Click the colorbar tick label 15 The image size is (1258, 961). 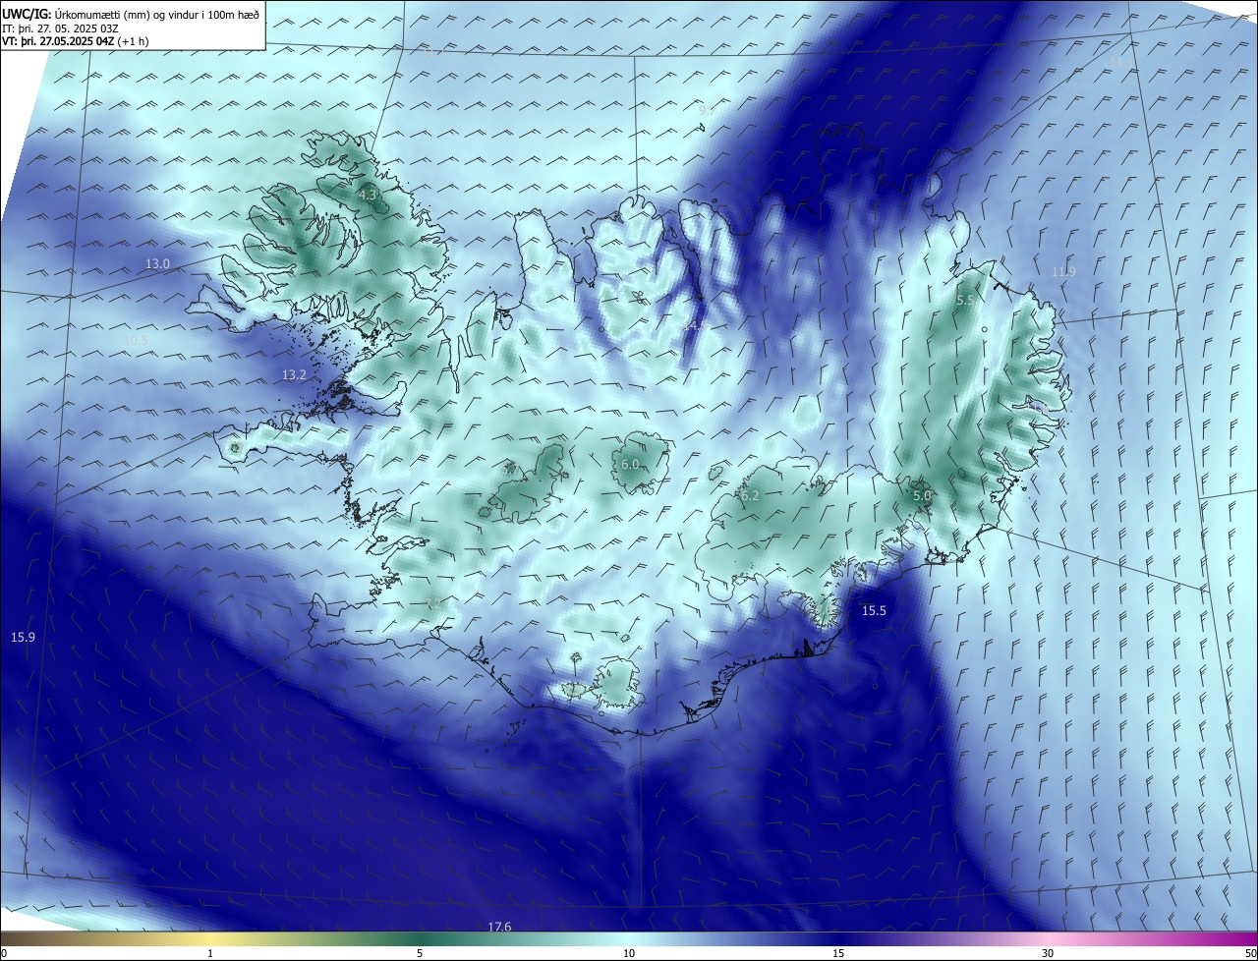838,953
